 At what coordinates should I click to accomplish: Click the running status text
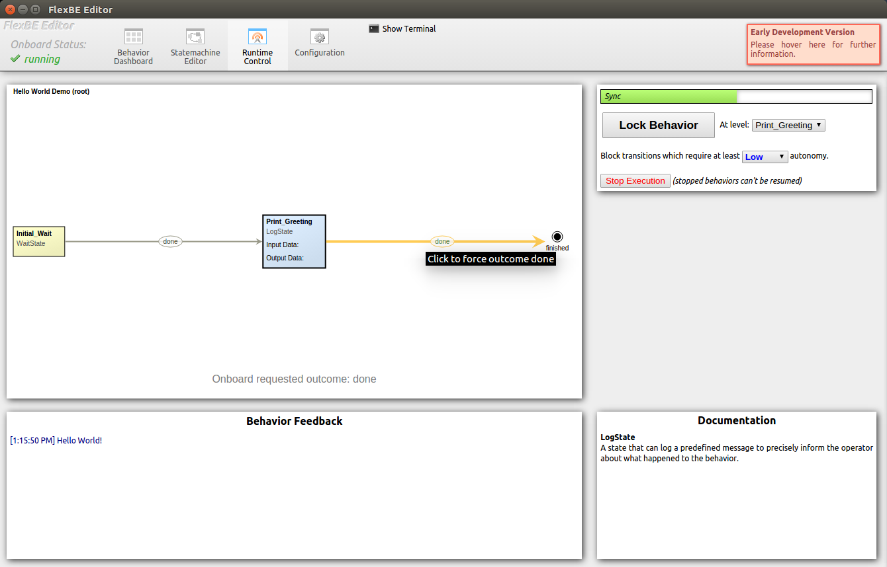click(42, 59)
